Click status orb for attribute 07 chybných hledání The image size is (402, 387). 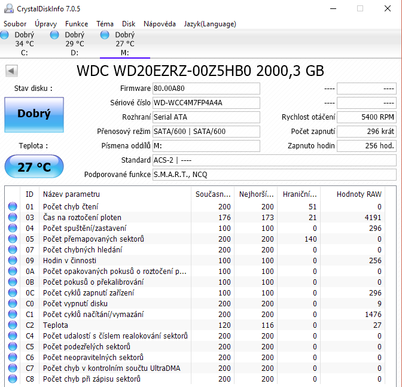point(13,249)
